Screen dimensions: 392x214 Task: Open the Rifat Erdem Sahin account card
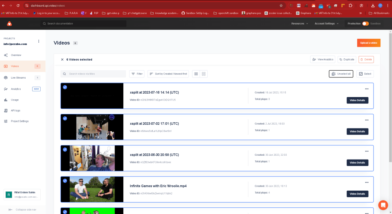pyautogui.click(x=22, y=194)
